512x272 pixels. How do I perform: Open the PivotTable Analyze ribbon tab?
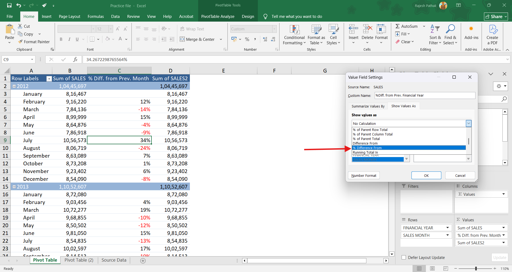pos(218,17)
